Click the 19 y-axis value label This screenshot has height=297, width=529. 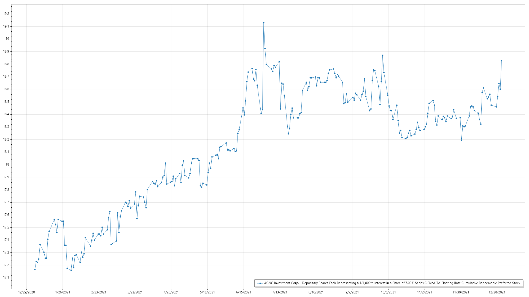point(7,39)
